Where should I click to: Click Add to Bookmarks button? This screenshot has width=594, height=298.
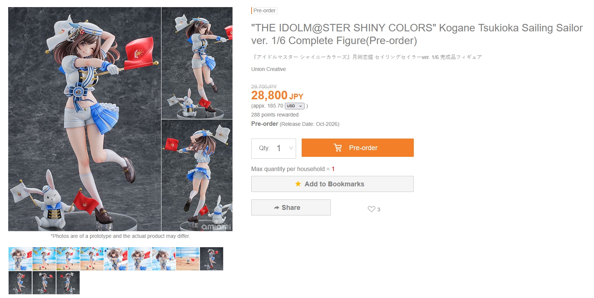pos(332,184)
